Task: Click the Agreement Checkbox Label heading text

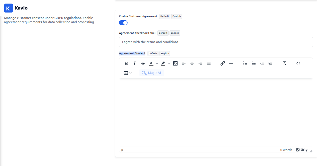Action: tap(137, 33)
